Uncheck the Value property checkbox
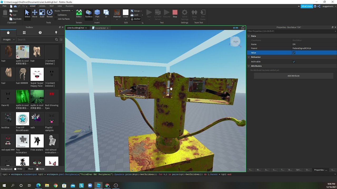This screenshot has height=189, width=337. 294,53
